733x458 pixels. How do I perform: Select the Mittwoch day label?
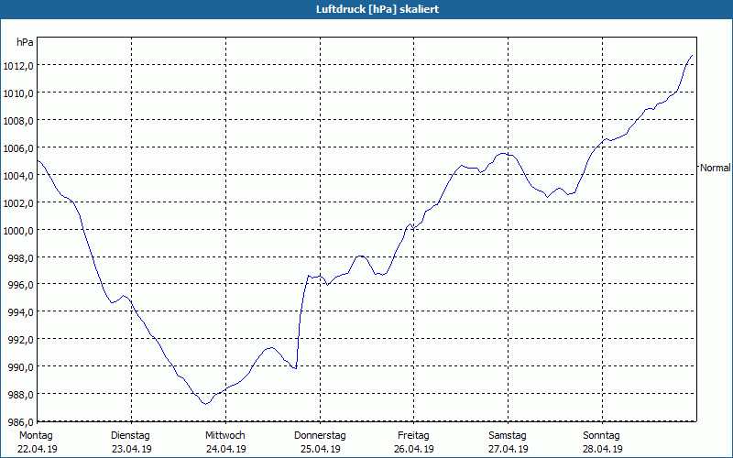224,436
